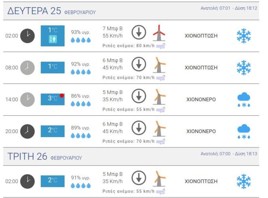Click the sunrise 07:01 sunset 18:12 text
The image size is (268, 198).
tap(229, 8)
